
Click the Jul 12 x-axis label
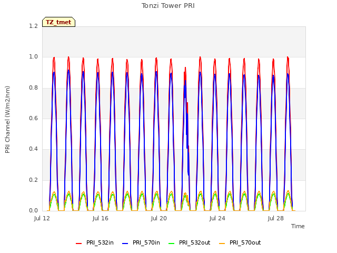(42, 219)
